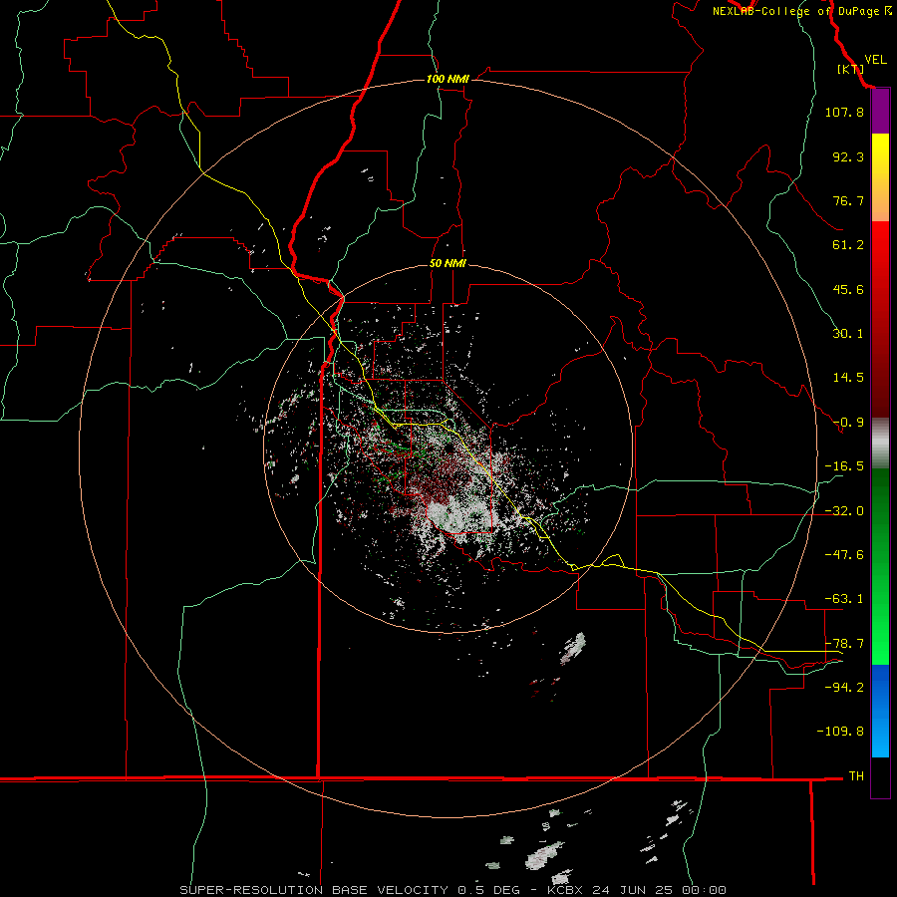
Task: Pick the blue segment of velocity scale
Action: [x=880, y=711]
